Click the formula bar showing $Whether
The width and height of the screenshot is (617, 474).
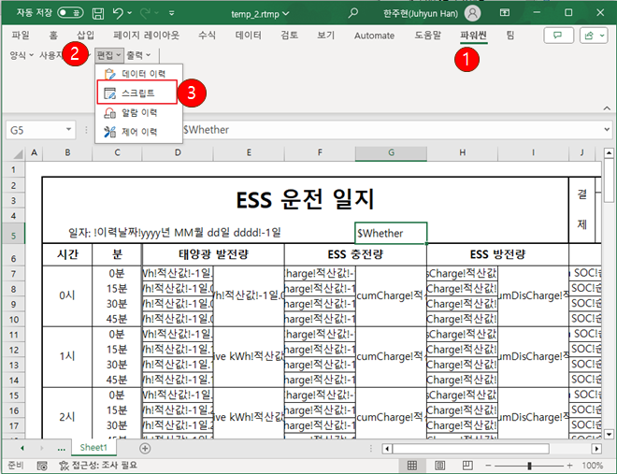[374, 130]
